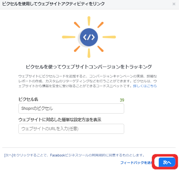Open the 詳しくはこちら link
This screenshot has width=179, height=170.
145,86
